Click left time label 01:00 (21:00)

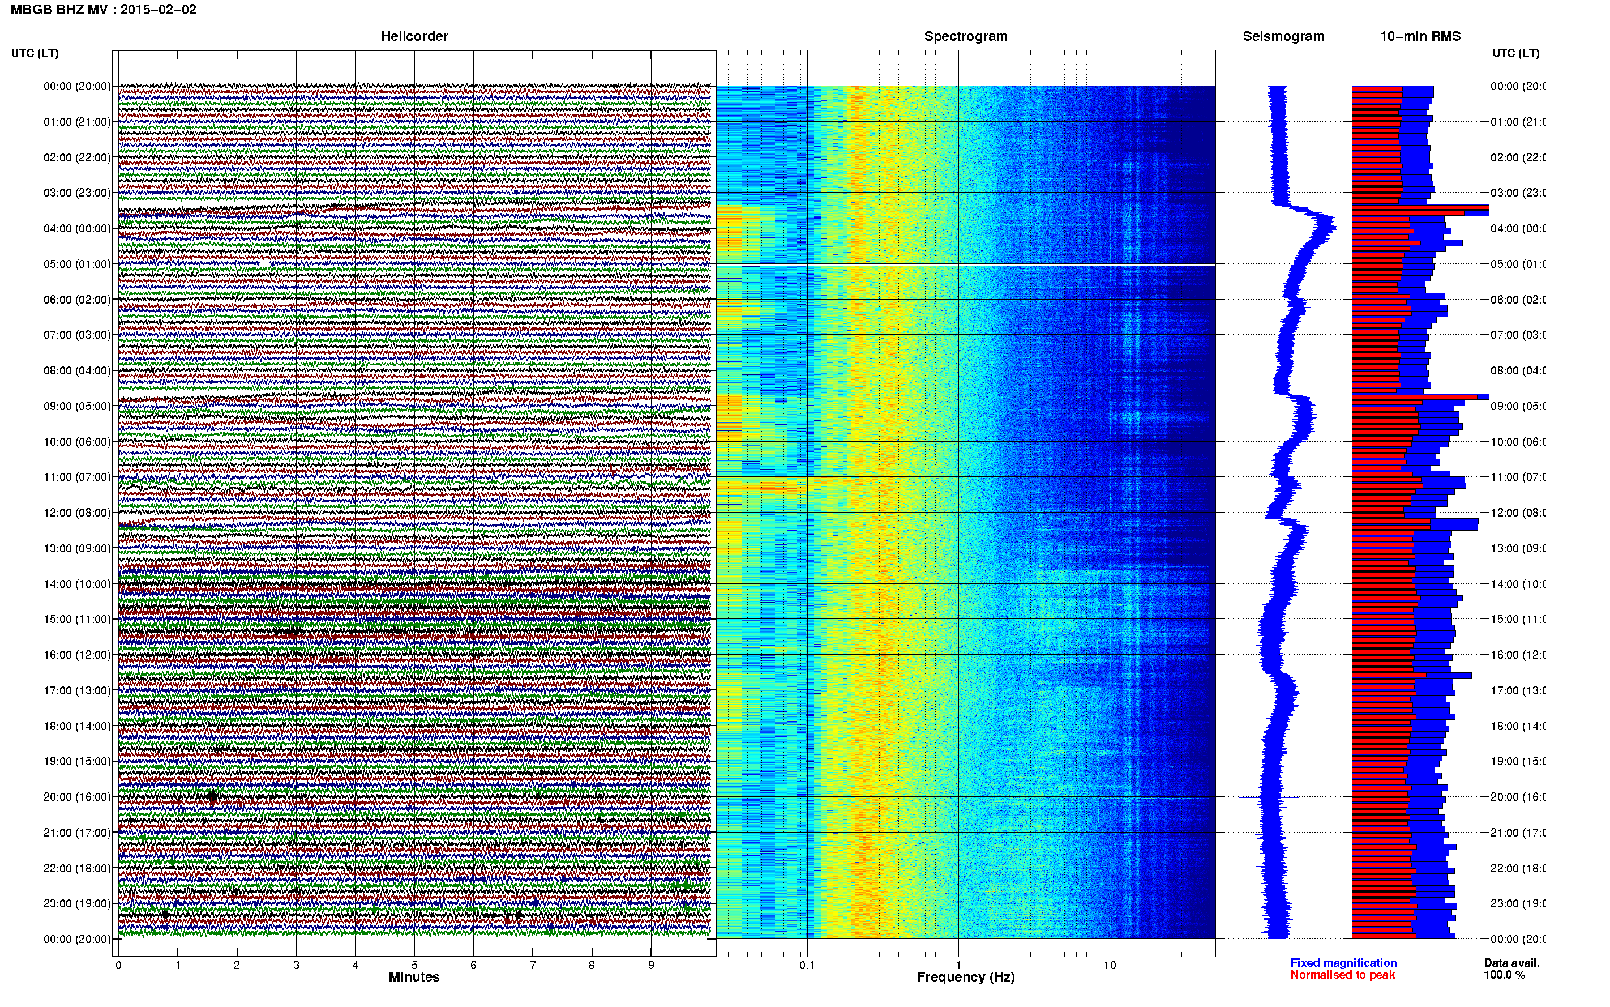[x=77, y=122]
